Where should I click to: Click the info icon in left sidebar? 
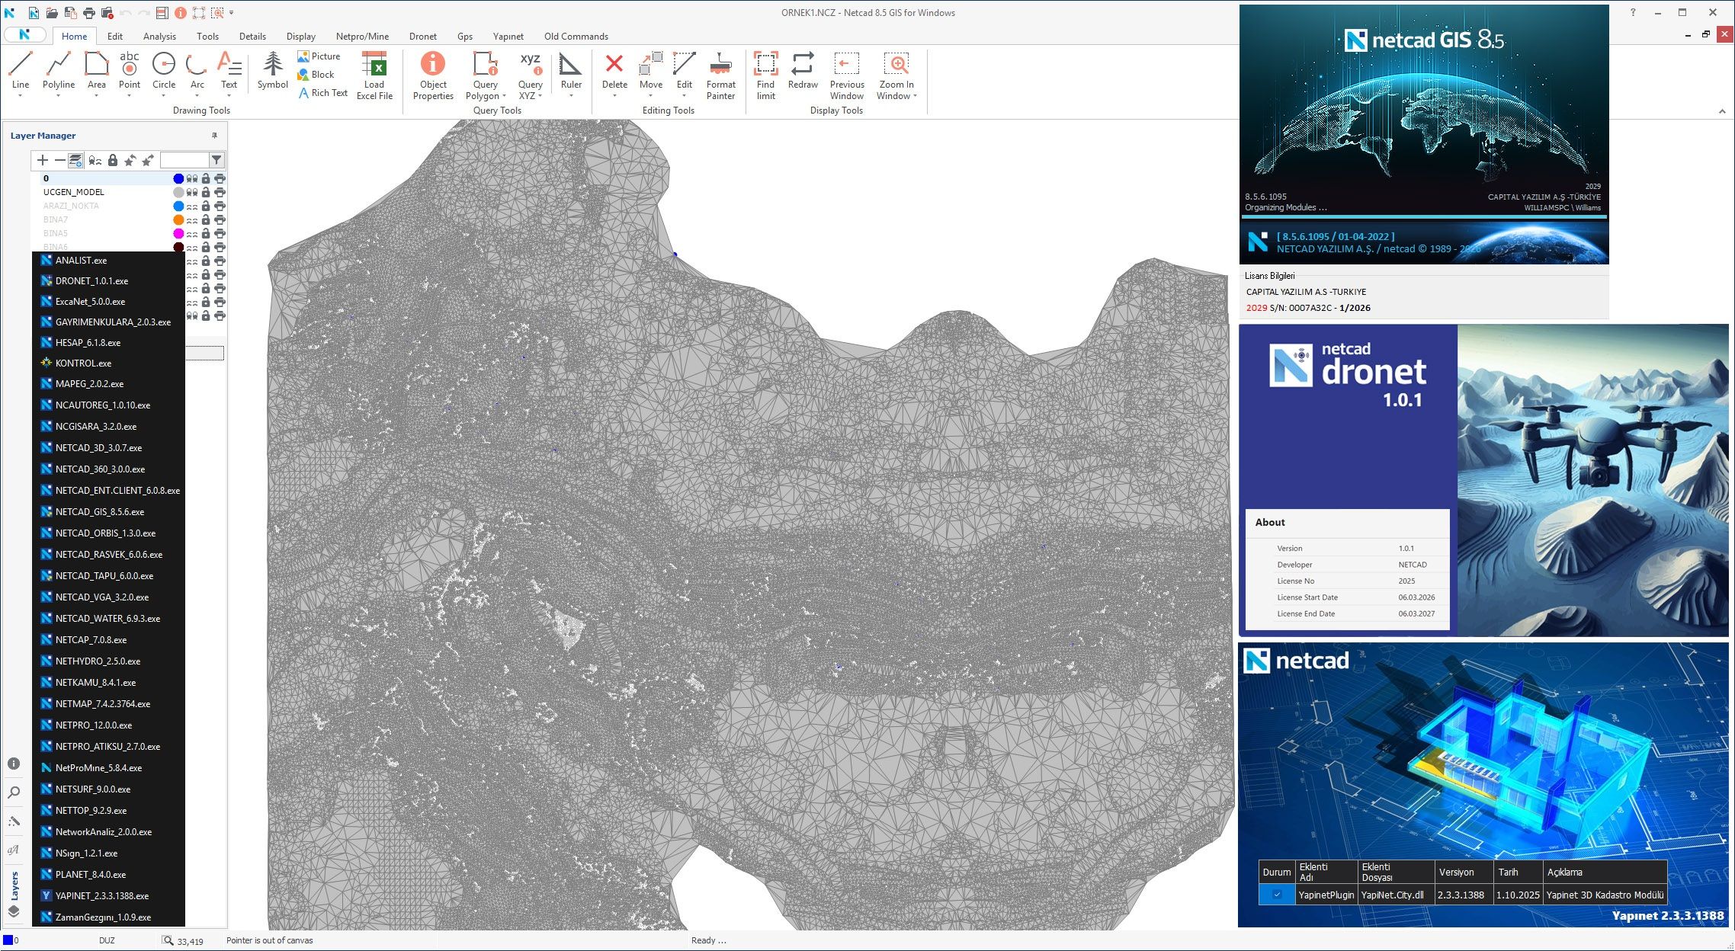click(14, 764)
